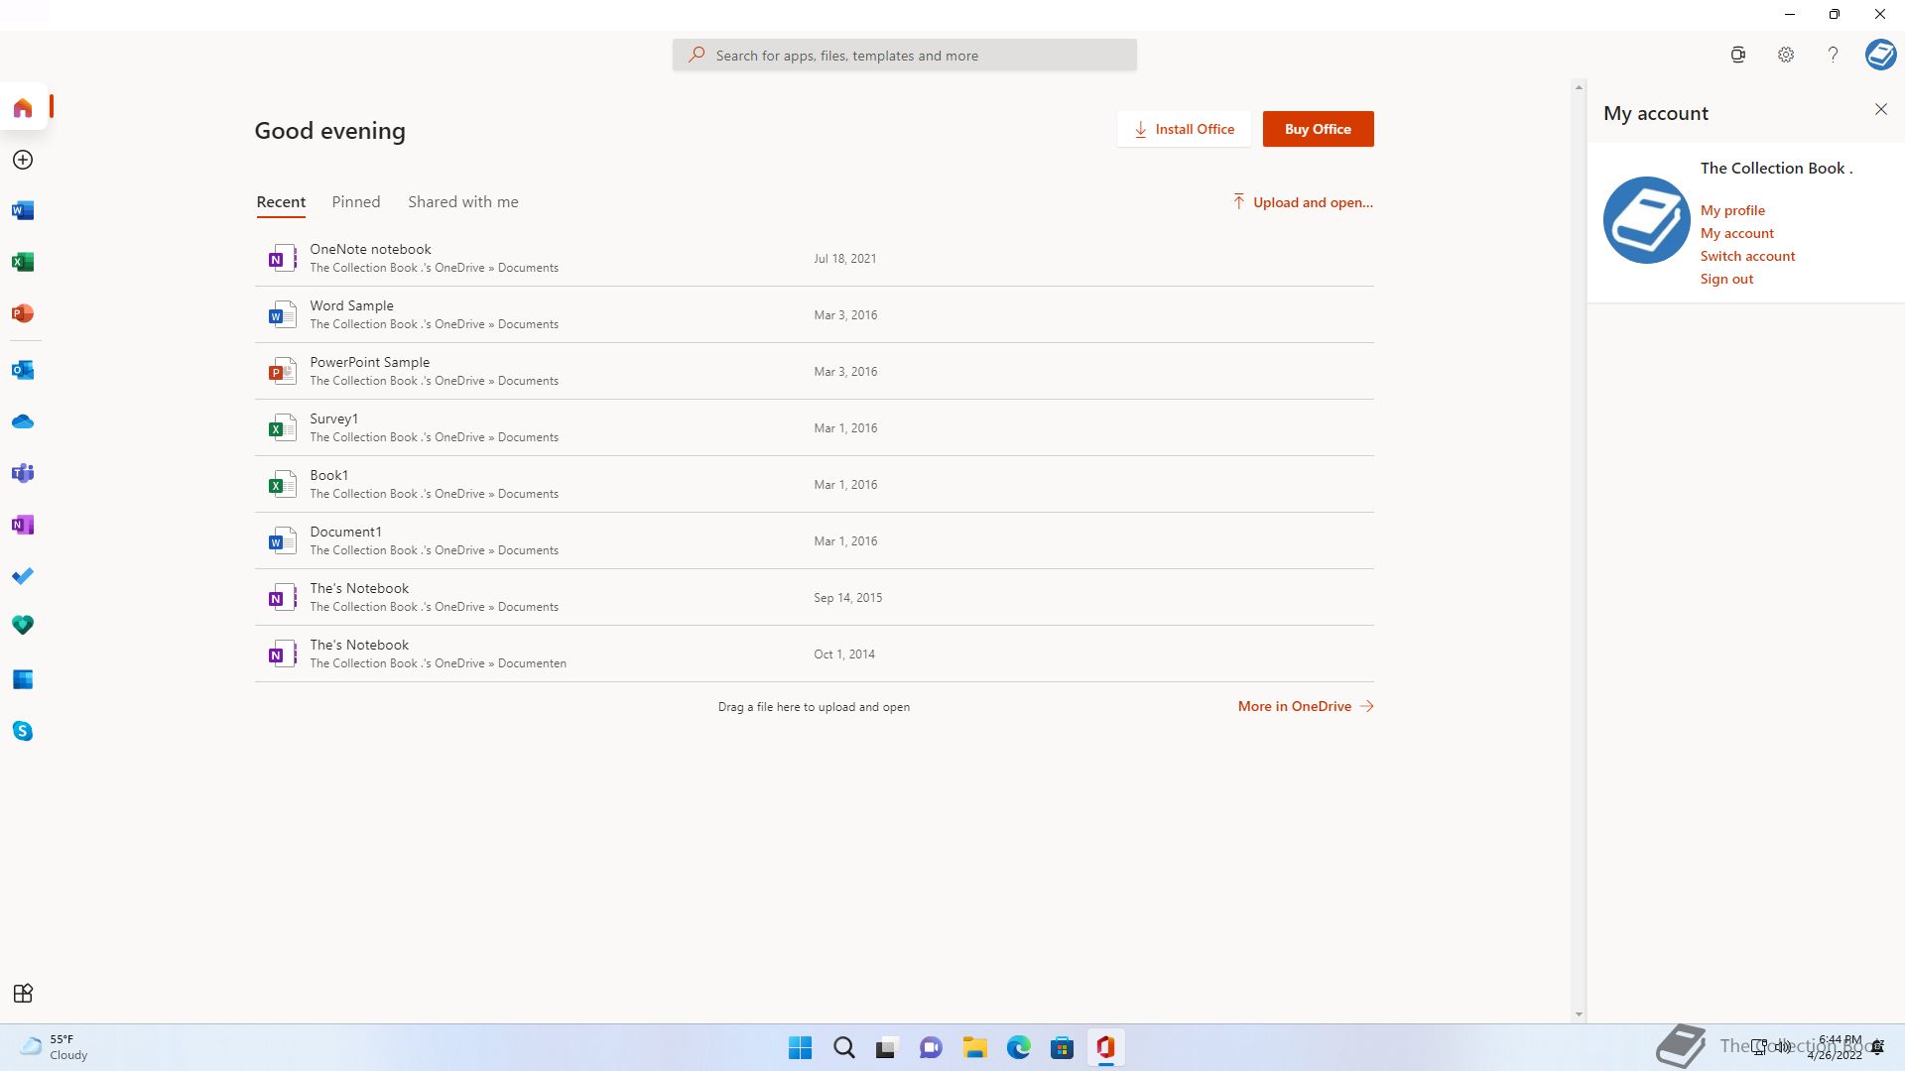1905x1071 pixels.
Task: Open the settings gear icon
Action: (x=1785, y=56)
